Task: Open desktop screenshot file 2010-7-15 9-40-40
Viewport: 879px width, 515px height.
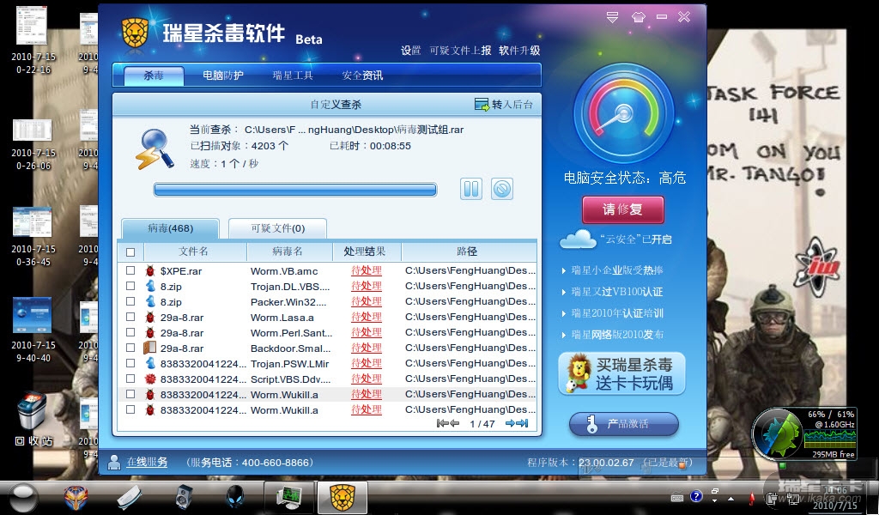Action: (33, 330)
